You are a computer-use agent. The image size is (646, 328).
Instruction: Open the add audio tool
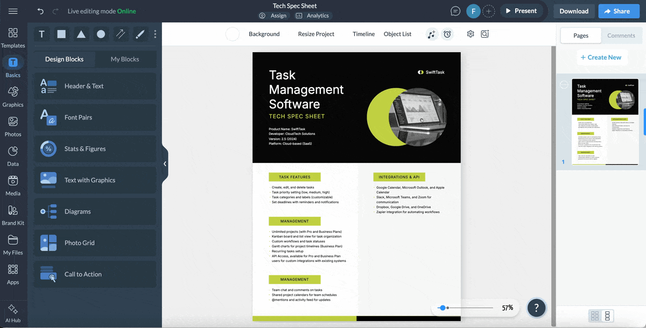431,34
